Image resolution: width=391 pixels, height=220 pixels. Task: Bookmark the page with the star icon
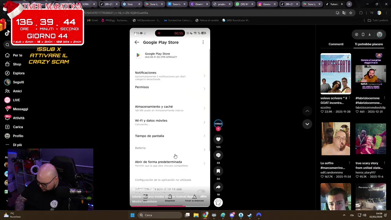click(351, 13)
